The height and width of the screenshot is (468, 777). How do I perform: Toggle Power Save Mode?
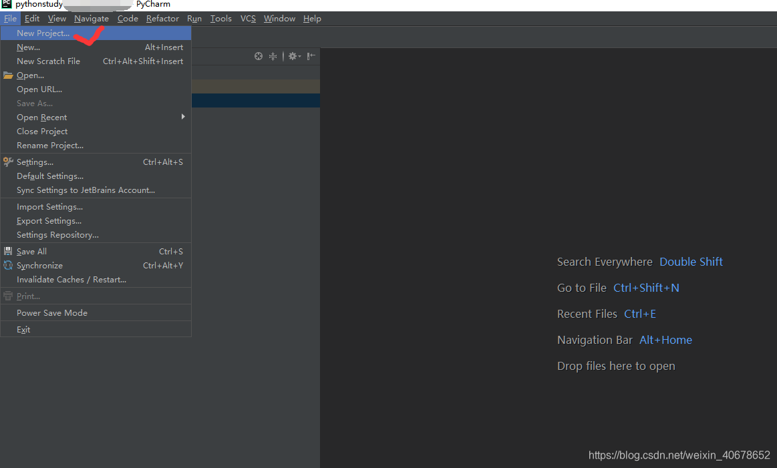(x=96, y=312)
